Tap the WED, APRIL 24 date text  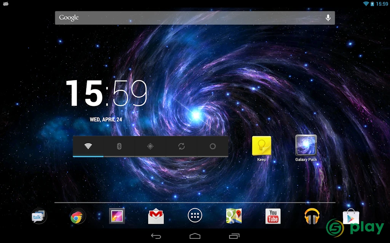click(x=106, y=120)
